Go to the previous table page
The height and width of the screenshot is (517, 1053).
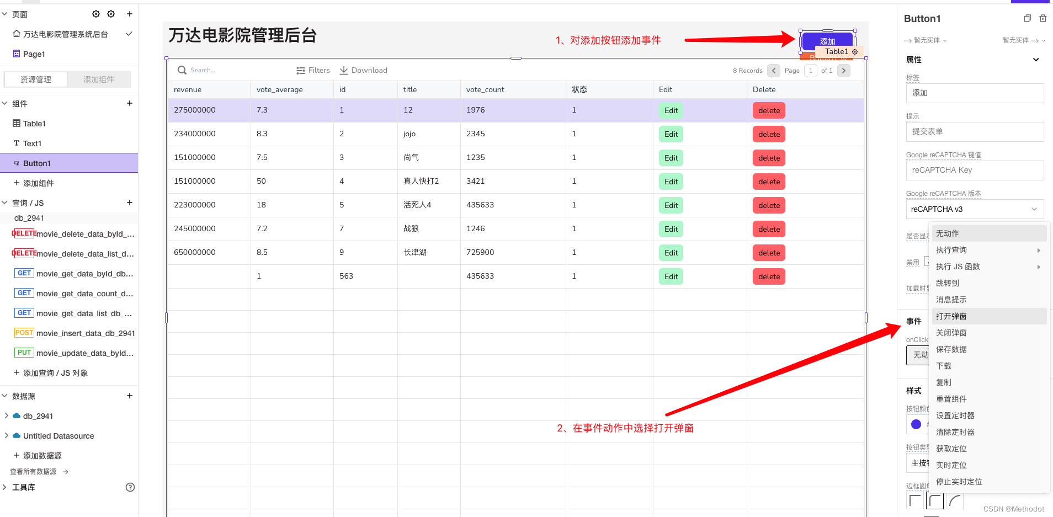774,71
